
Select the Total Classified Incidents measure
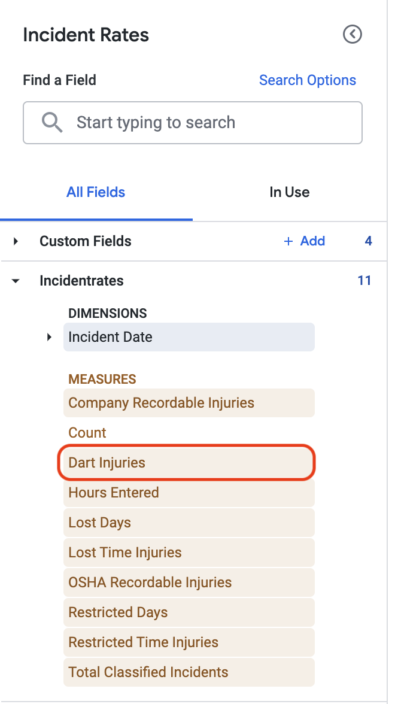189,672
